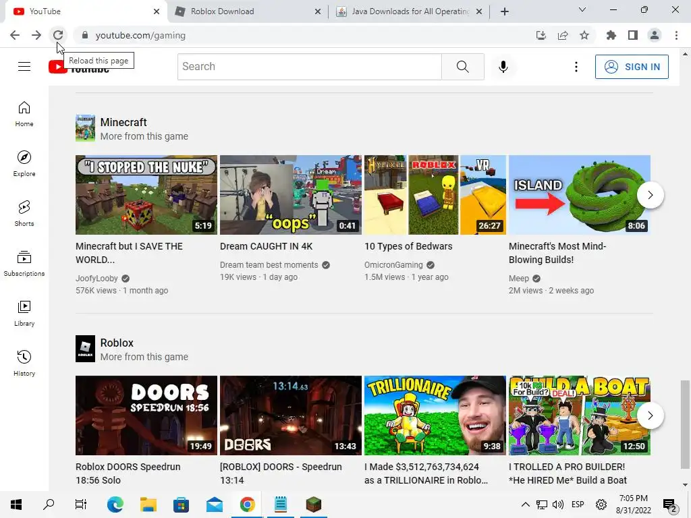Play the ISLAND Mind-Blowing Builds thumbnail
This screenshot has width=691, height=518.
[580, 195]
